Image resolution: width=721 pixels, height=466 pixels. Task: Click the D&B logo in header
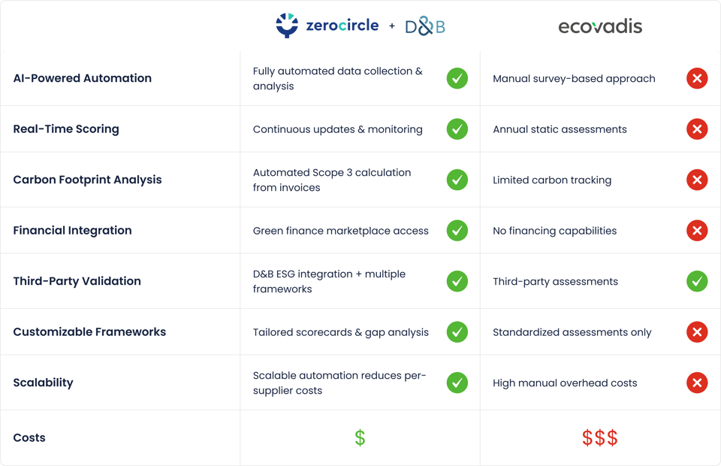pyautogui.click(x=425, y=26)
